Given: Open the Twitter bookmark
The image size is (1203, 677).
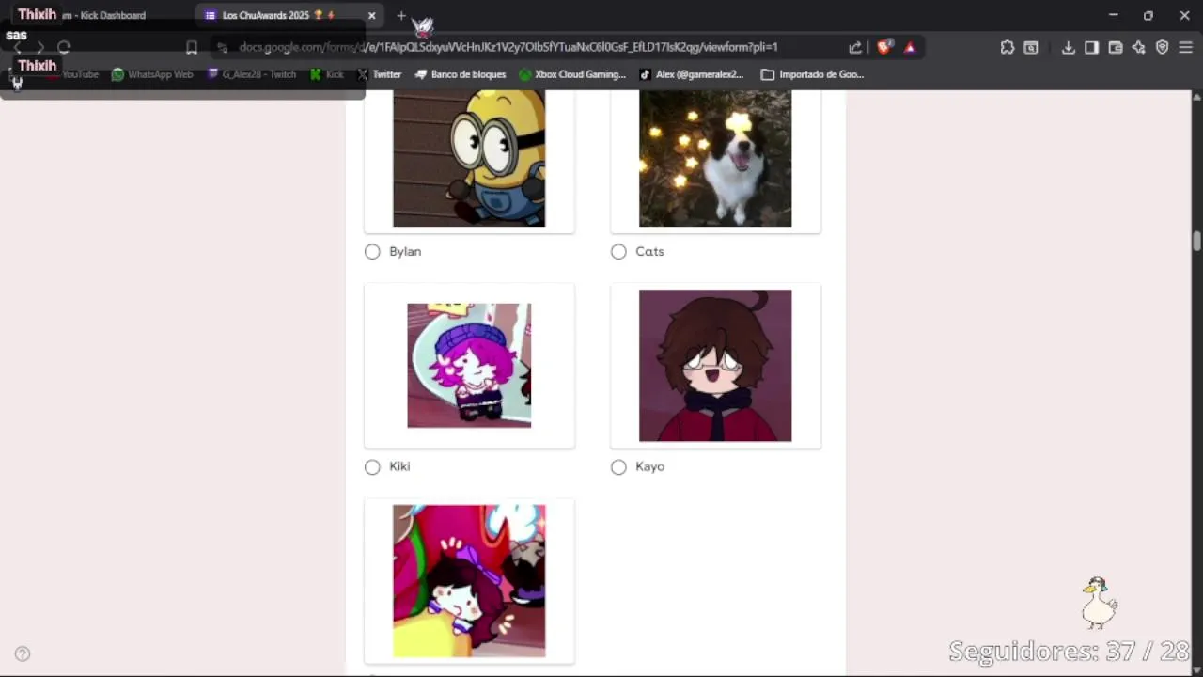Looking at the screenshot, I should tap(379, 74).
